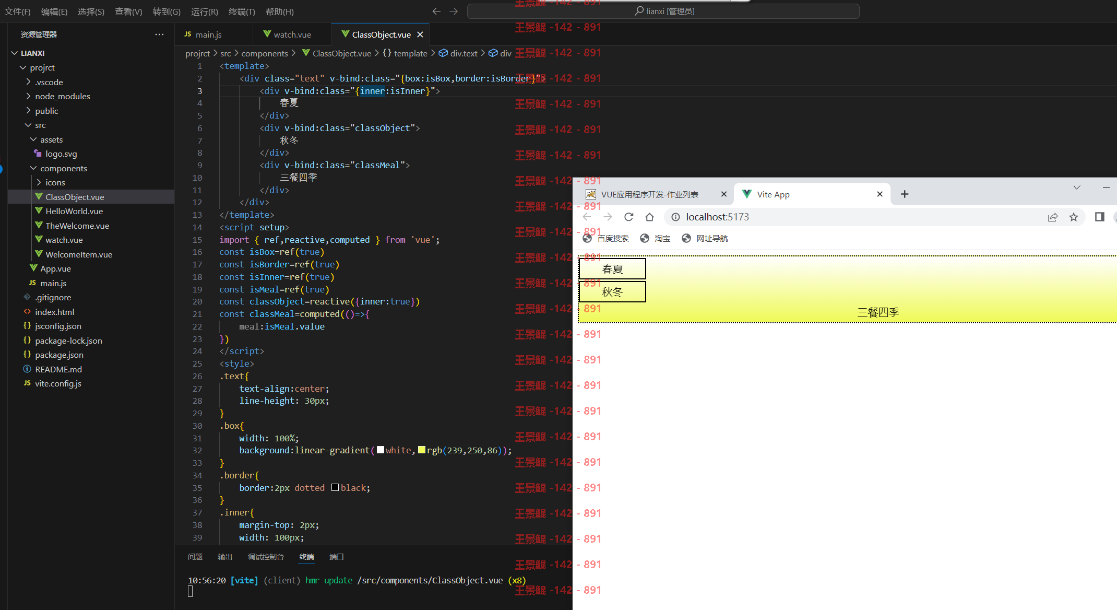Click components in breadcrumb path
Screen dimensions: 1117x610
point(265,53)
